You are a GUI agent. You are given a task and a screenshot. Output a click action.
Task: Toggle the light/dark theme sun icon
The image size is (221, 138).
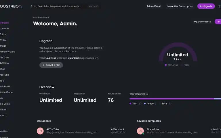pos(220,6)
